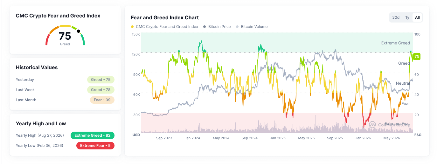
Task: Toggle the yellow Fear and Greed Index legend dot
Action: pyautogui.click(x=132, y=27)
